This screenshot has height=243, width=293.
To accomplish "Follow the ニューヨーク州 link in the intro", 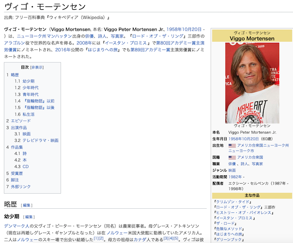I will [32, 36].
